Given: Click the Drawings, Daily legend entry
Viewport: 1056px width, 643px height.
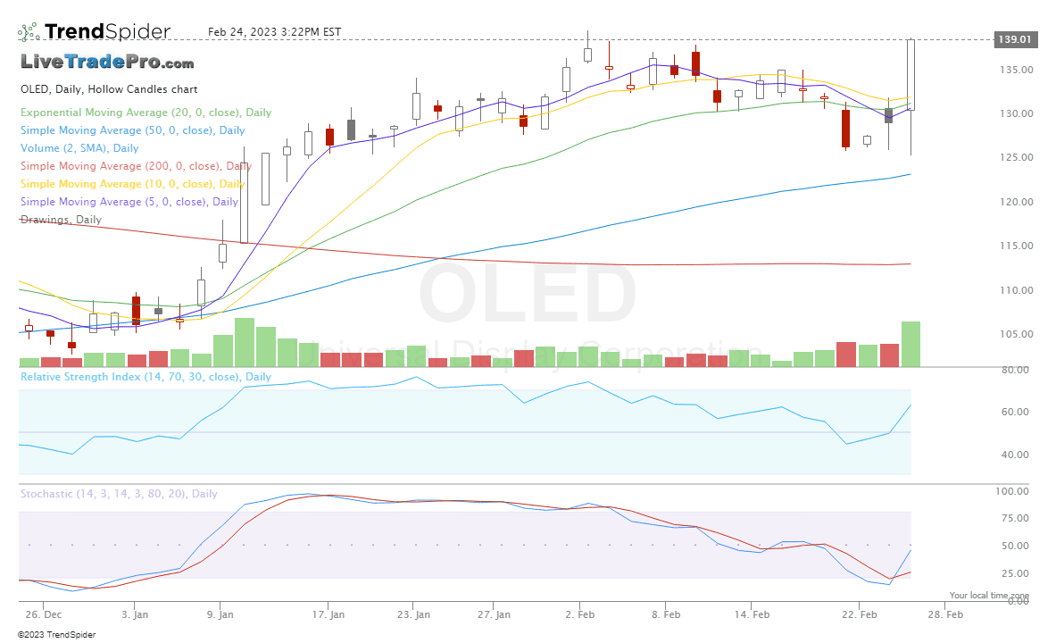Looking at the screenshot, I should pyautogui.click(x=61, y=220).
